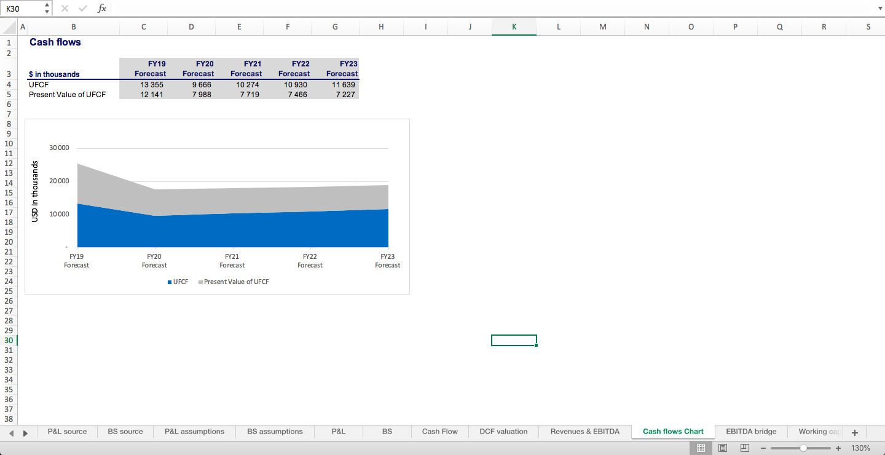The image size is (885, 455).
Task: Click Zoom Out minus control in status bar
Action: click(764, 448)
